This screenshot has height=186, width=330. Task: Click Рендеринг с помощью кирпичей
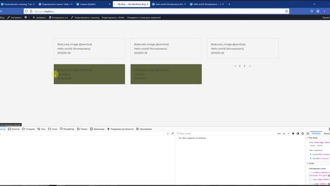point(144,18)
